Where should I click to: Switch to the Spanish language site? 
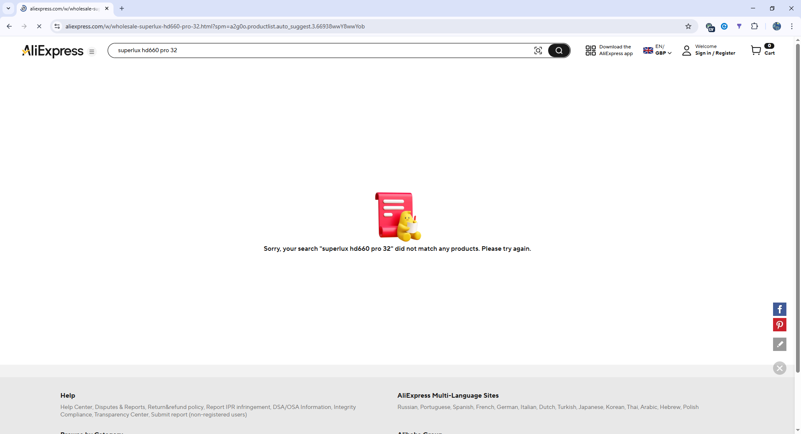coord(463,407)
